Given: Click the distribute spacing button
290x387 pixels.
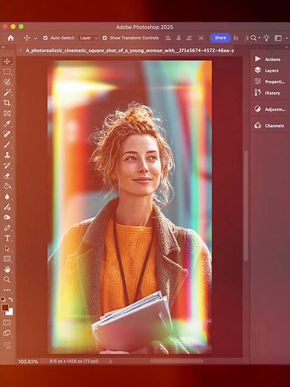Looking at the screenshot, I should (201, 38).
